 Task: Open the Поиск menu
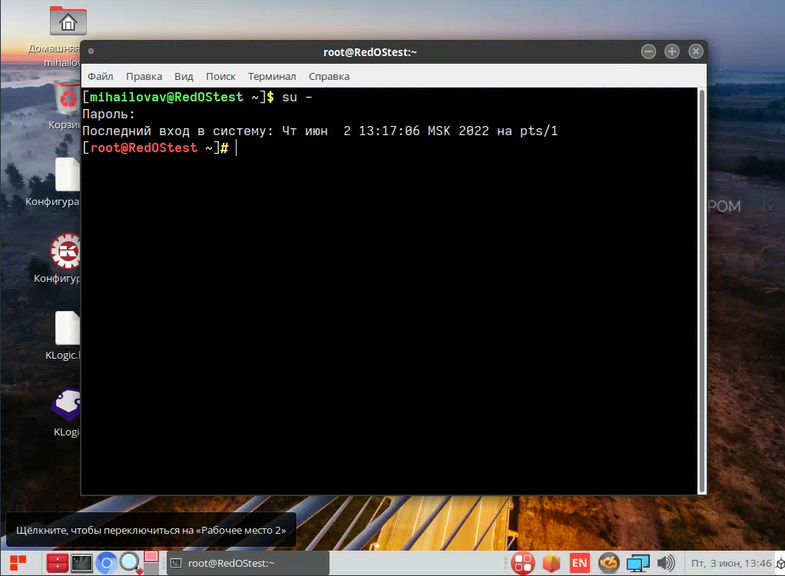coord(220,77)
